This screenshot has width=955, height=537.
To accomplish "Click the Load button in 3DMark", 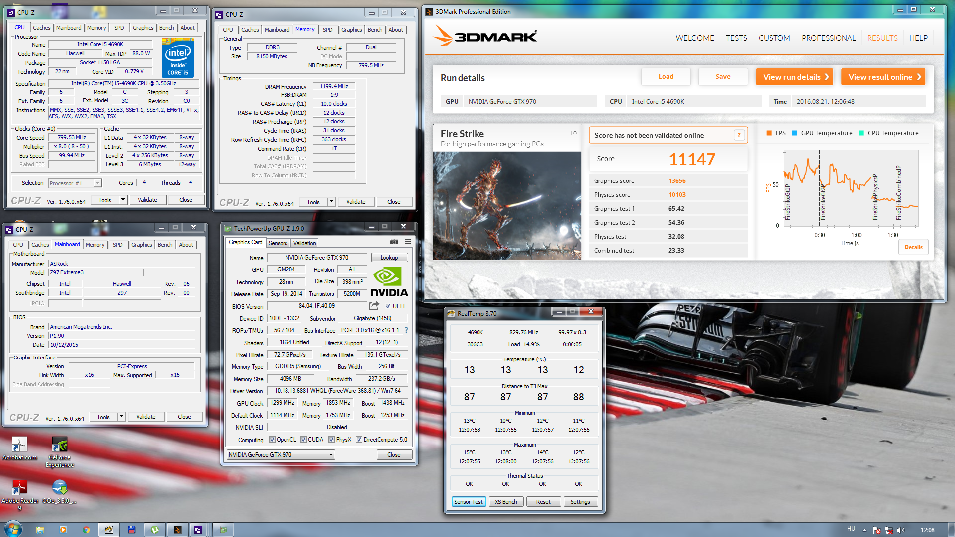I will (x=666, y=77).
